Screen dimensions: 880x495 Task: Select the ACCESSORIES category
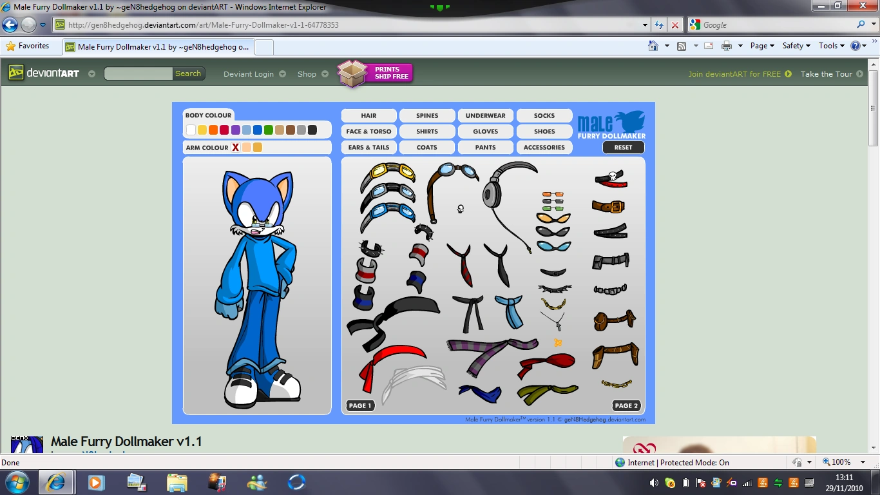click(x=544, y=148)
